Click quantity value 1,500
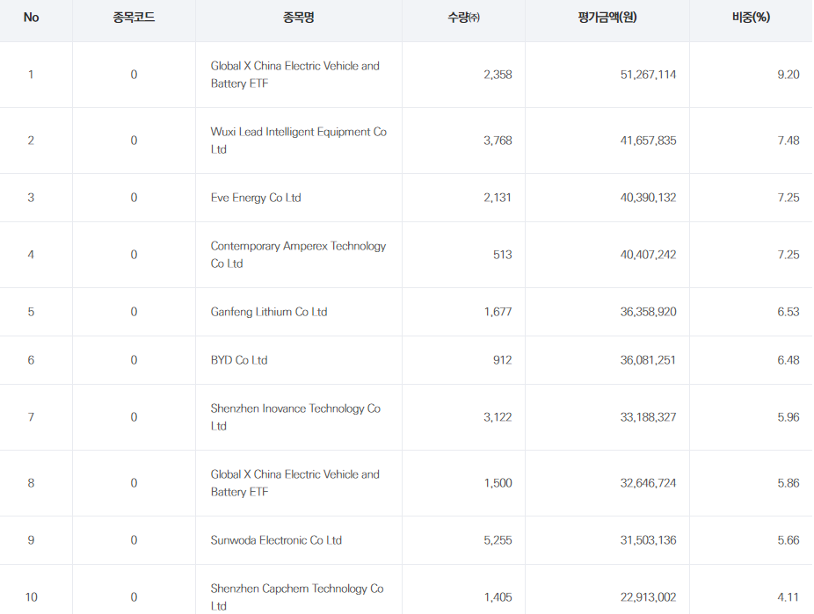Screen dimensions: 814x614 coord(498,483)
